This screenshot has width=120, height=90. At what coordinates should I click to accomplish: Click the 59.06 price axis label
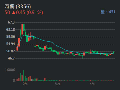10,36
